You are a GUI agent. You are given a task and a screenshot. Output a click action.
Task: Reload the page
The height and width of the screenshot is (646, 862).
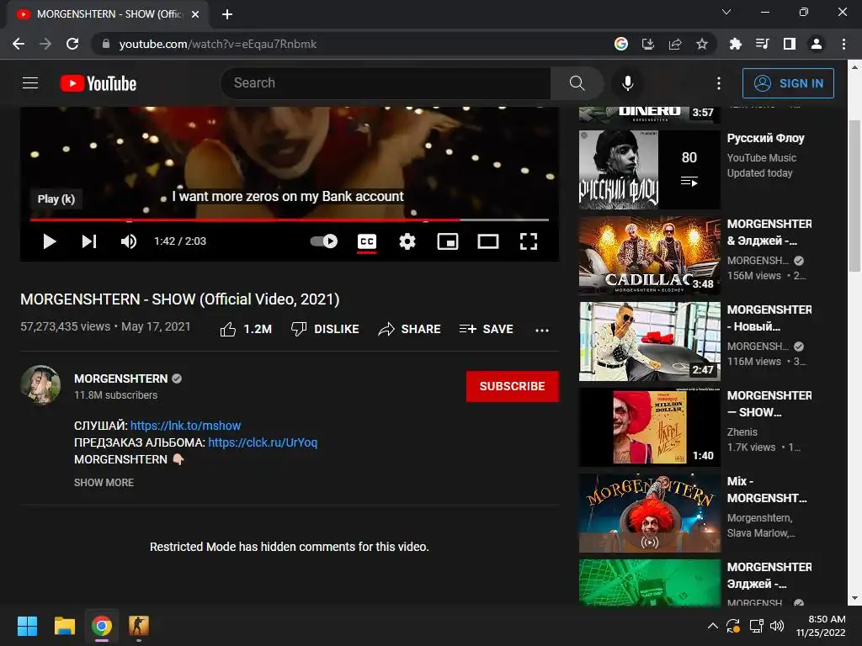coord(72,44)
